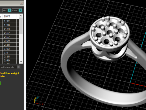Screen dimensions: 146x110
Task: Click the gear icon beside Project Materials
Action: pyautogui.click(x=18, y=67)
